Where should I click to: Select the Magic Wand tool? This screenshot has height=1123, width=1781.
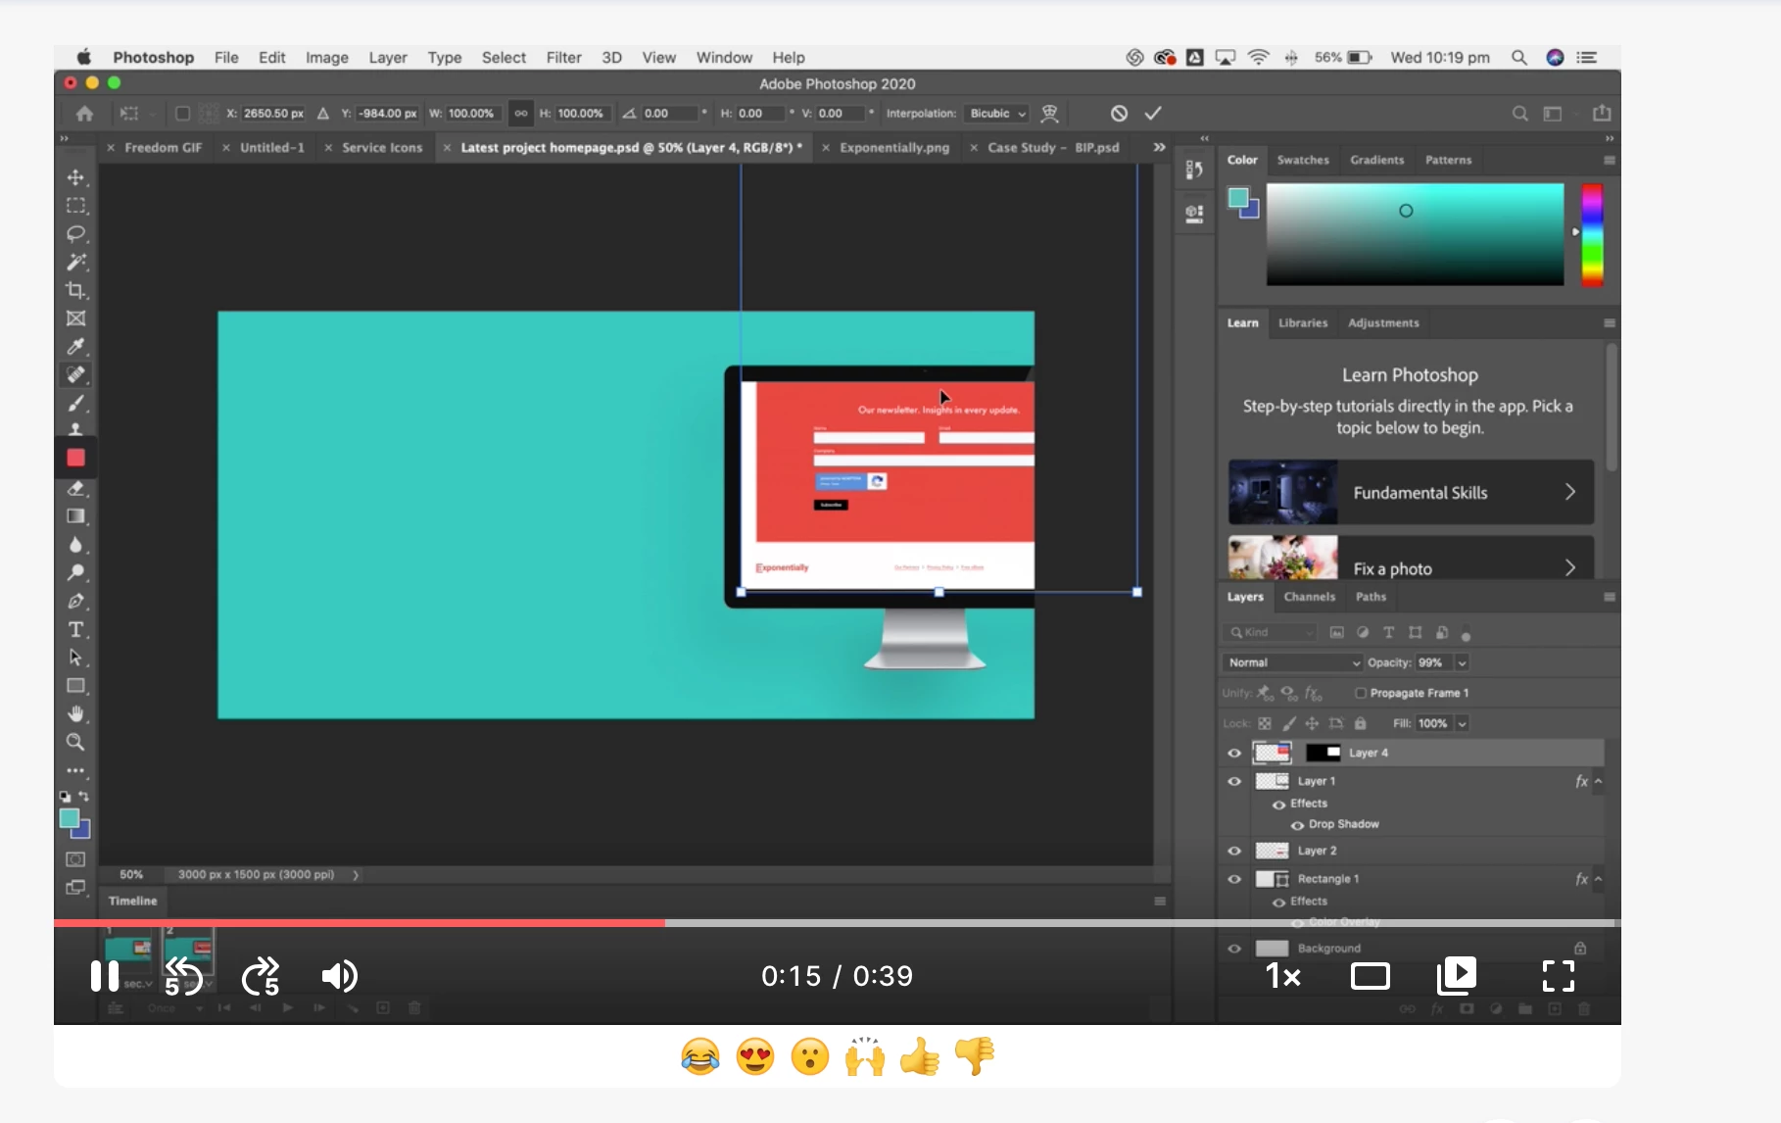(x=75, y=262)
